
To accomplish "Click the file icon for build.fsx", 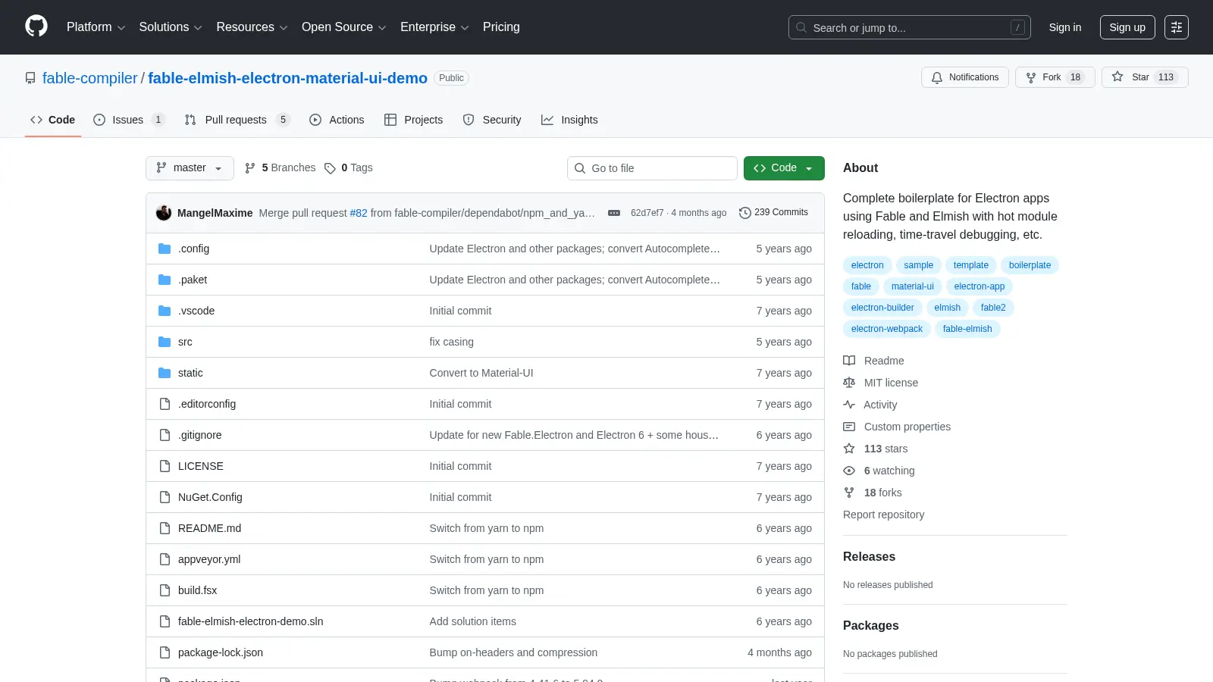I will [x=165, y=590].
